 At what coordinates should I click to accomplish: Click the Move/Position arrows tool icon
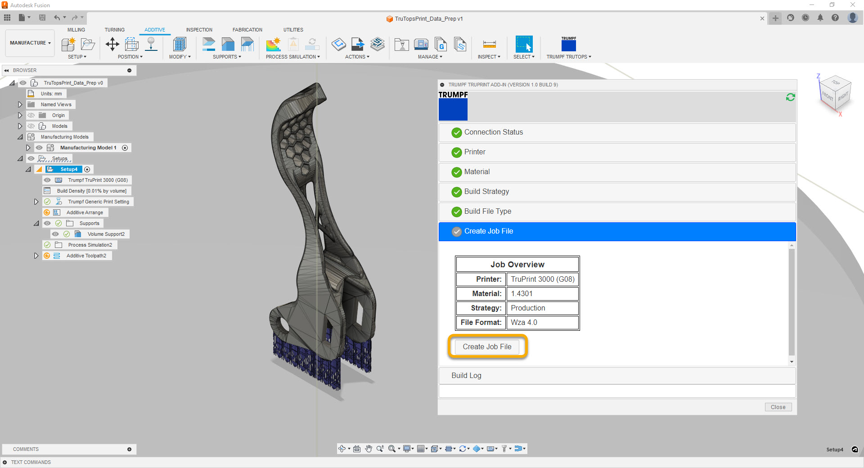(x=112, y=44)
